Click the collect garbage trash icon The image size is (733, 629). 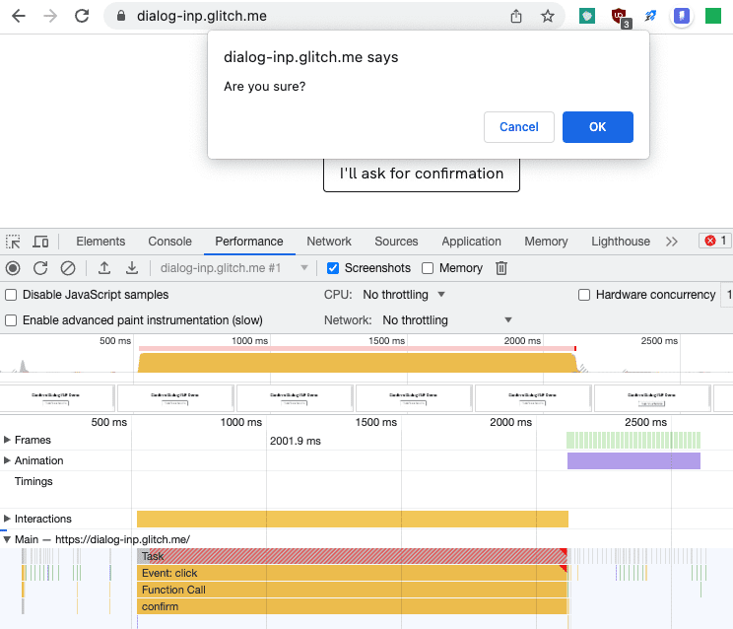coord(501,268)
